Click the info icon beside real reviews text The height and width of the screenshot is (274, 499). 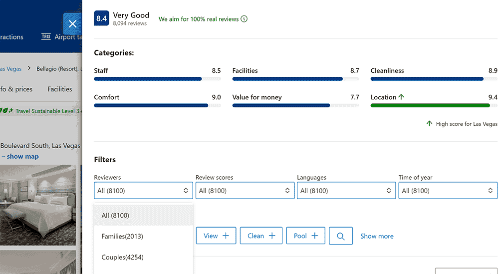tap(244, 19)
